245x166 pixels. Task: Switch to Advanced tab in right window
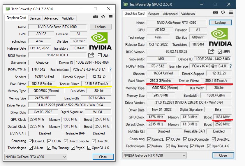tap(170, 14)
